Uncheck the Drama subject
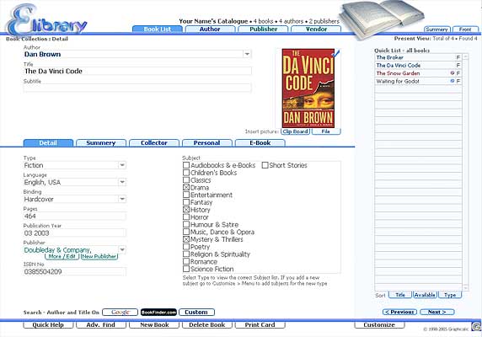 click(186, 187)
